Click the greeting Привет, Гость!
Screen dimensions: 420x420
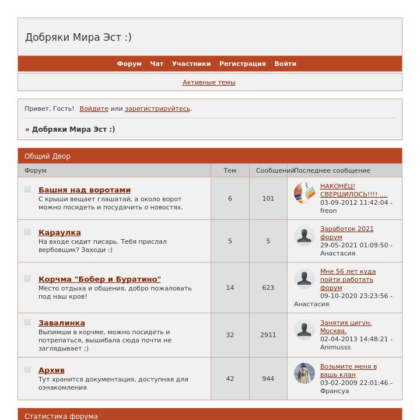[49, 108]
